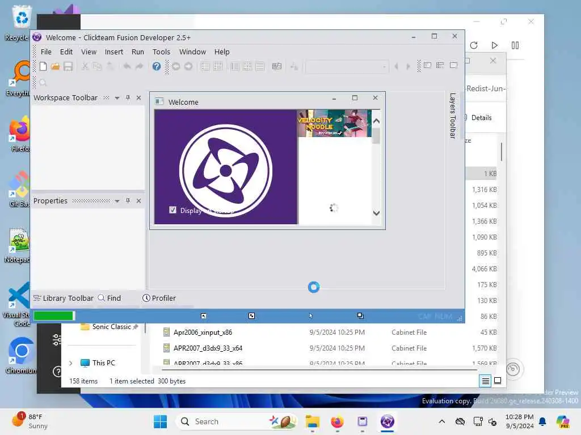Click the Cut scissors icon

coord(85,66)
